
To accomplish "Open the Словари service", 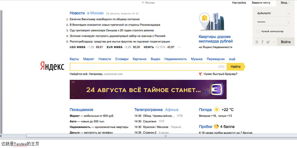I will click(x=122, y=59).
